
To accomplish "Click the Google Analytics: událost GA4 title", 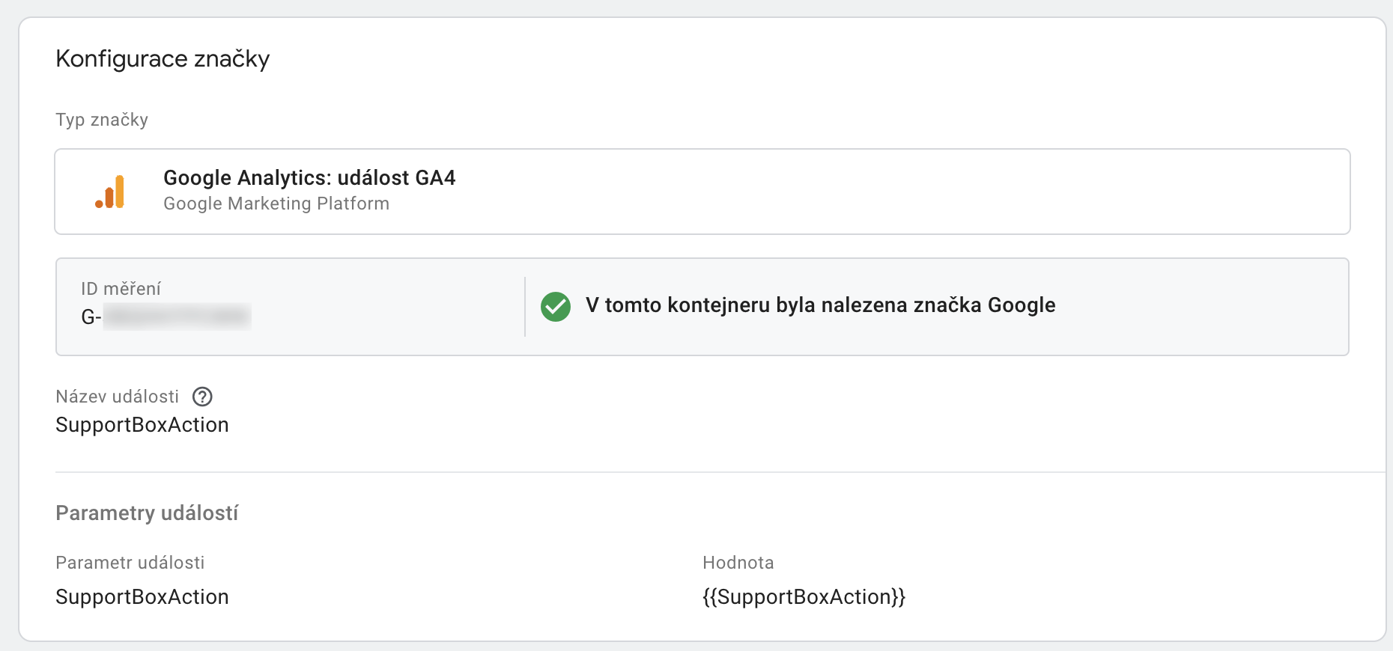I will 309,178.
